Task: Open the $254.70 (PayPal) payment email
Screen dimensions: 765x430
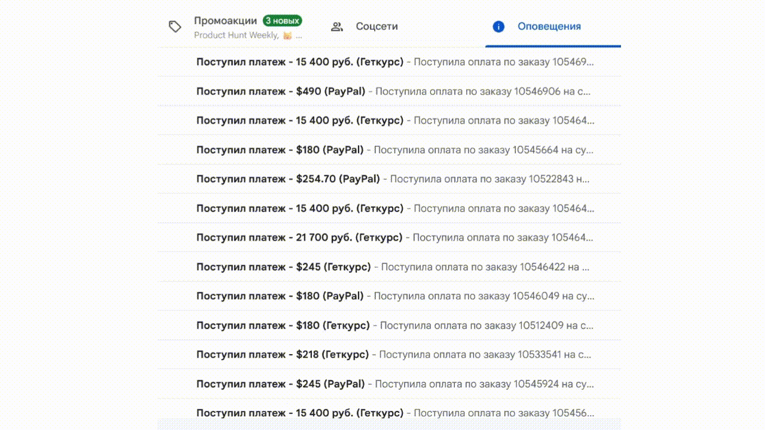Action: (x=390, y=179)
